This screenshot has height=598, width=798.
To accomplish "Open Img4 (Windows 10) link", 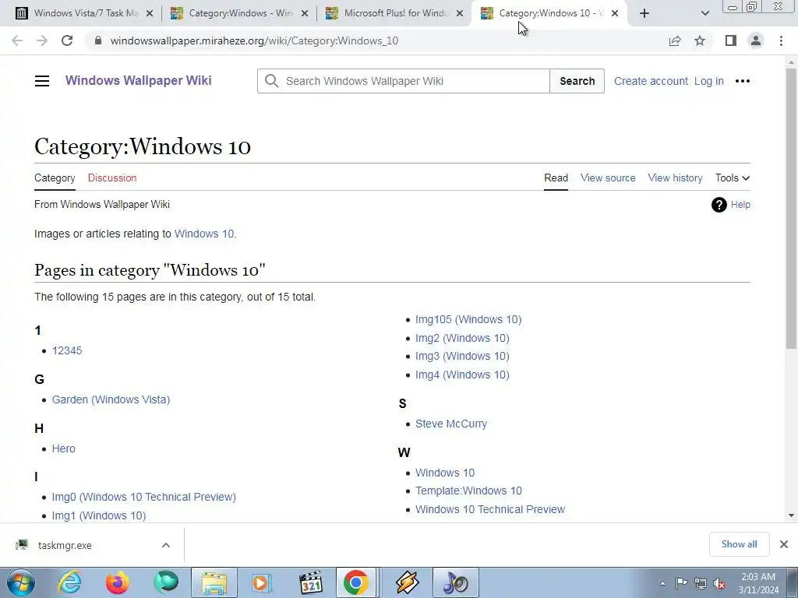I will (x=462, y=375).
